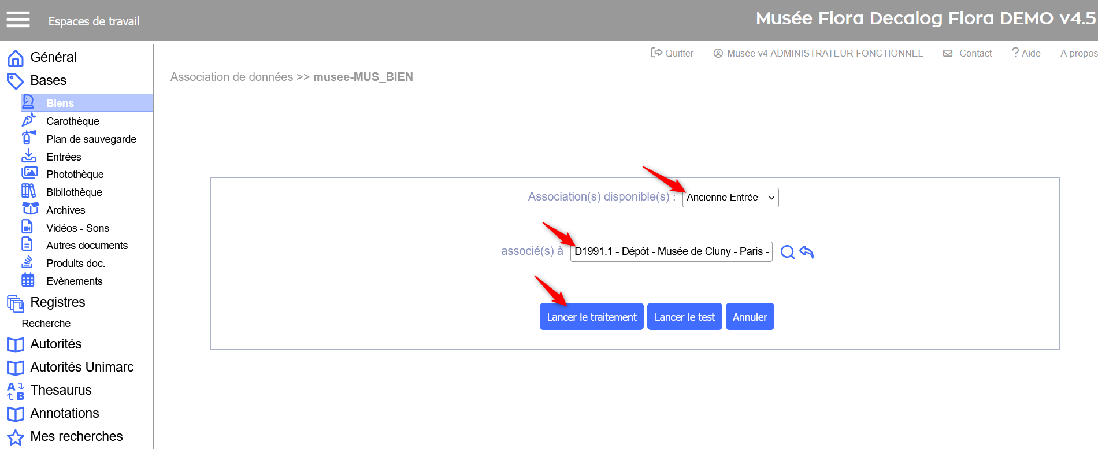Viewport: 1098px width, 449px height.
Task: Select Archives in the sidebar
Action: point(65,210)
